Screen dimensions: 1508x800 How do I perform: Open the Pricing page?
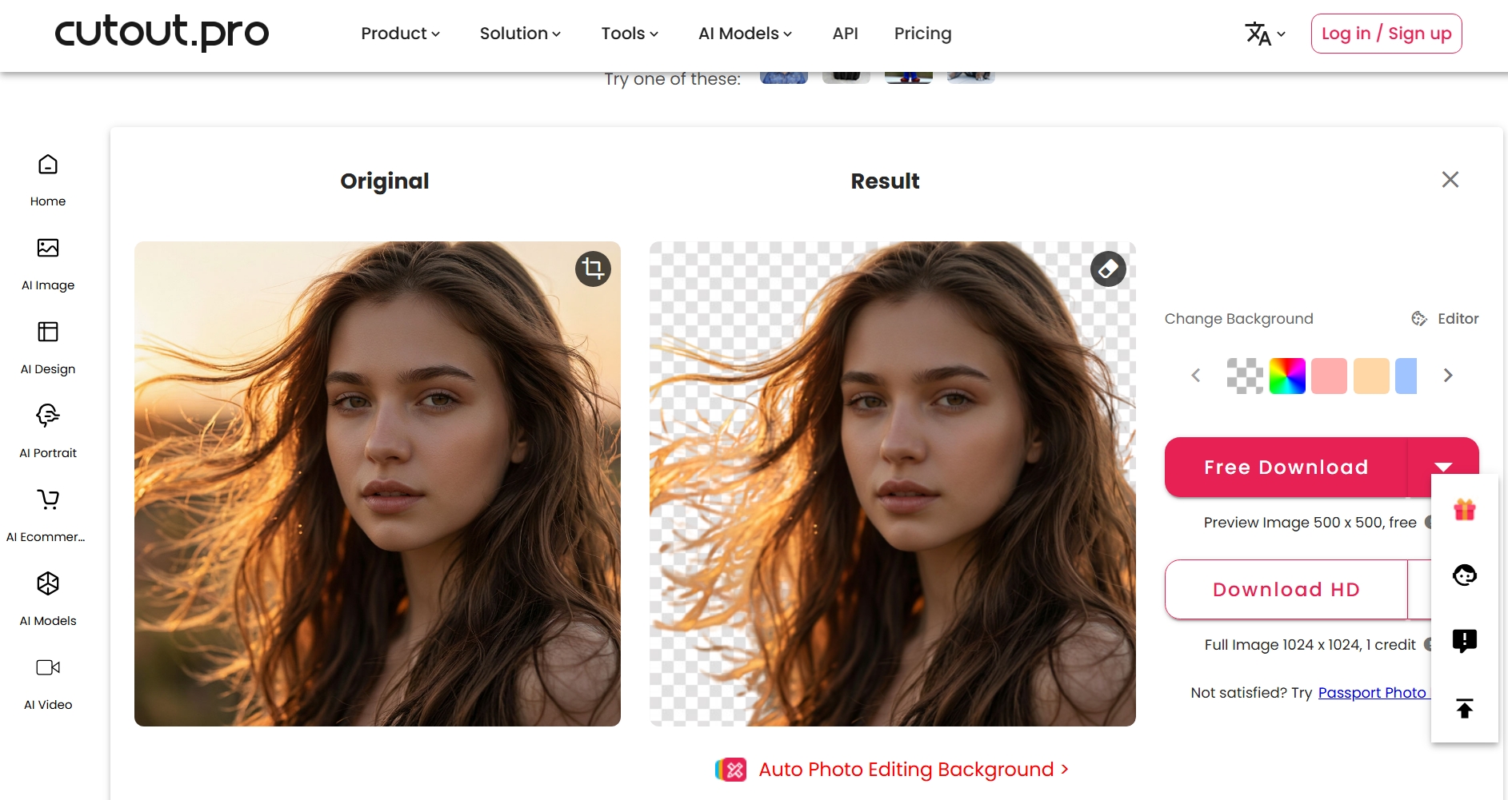pos(922,34)
